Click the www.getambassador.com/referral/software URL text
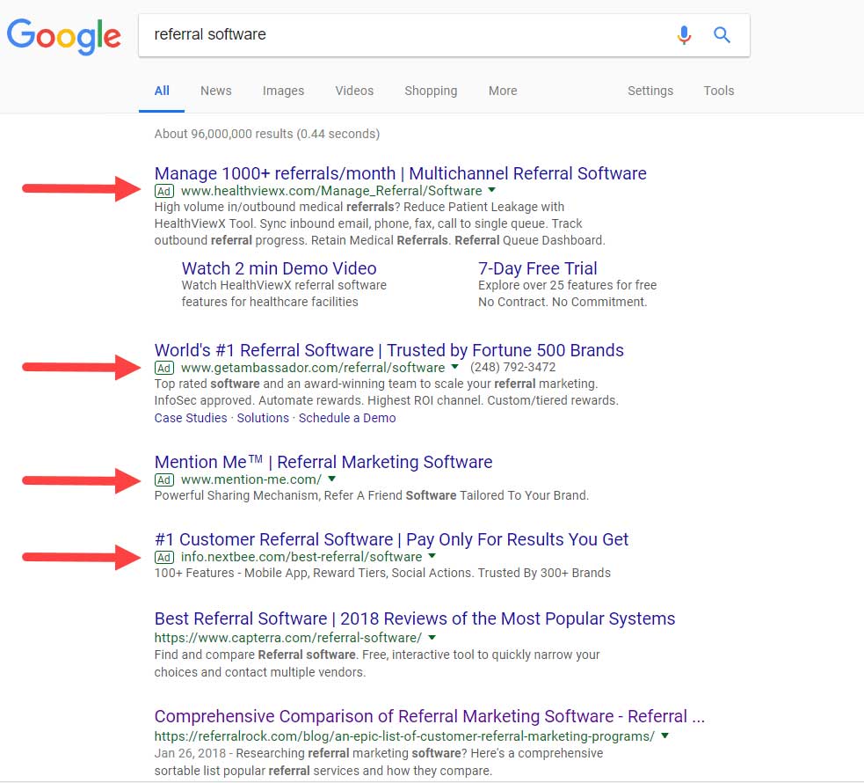 tap(313, 368)
